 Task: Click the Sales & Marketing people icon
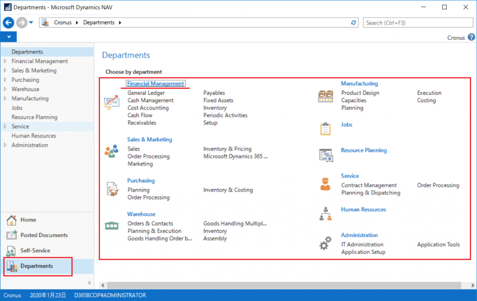(112, 151)
